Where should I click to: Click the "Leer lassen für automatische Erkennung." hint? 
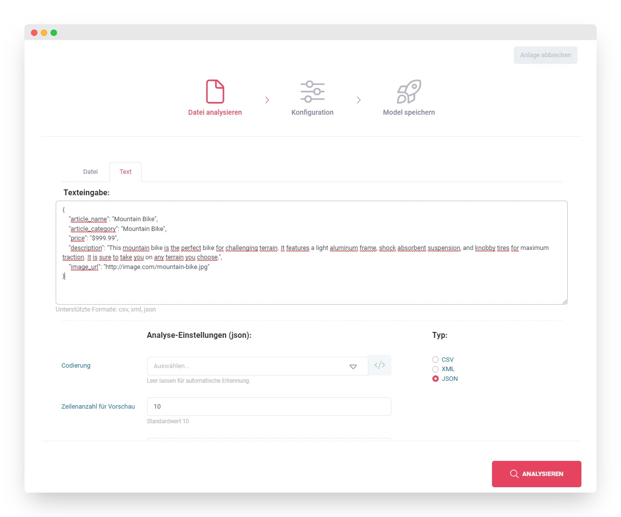(x=198, y=381)
